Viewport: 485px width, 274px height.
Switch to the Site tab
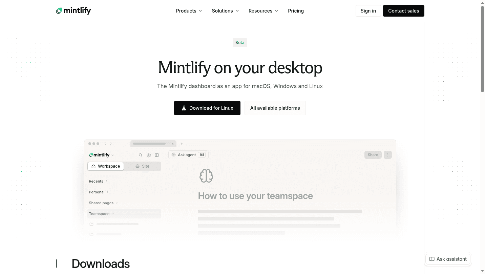point(142,166)
